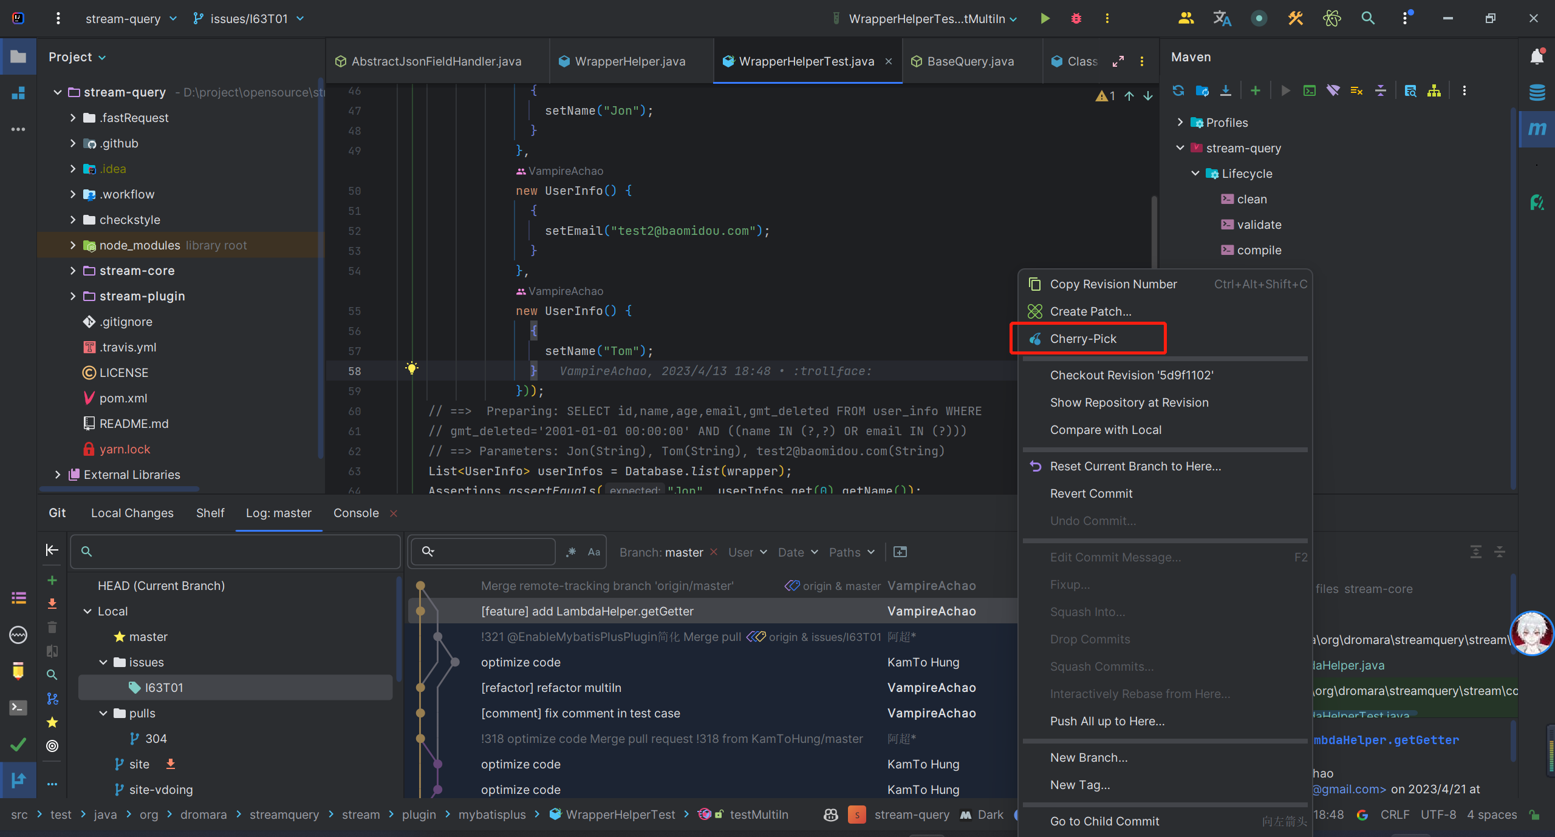
Task: Expand the stream-core folder
Action: tap(73, 271)
